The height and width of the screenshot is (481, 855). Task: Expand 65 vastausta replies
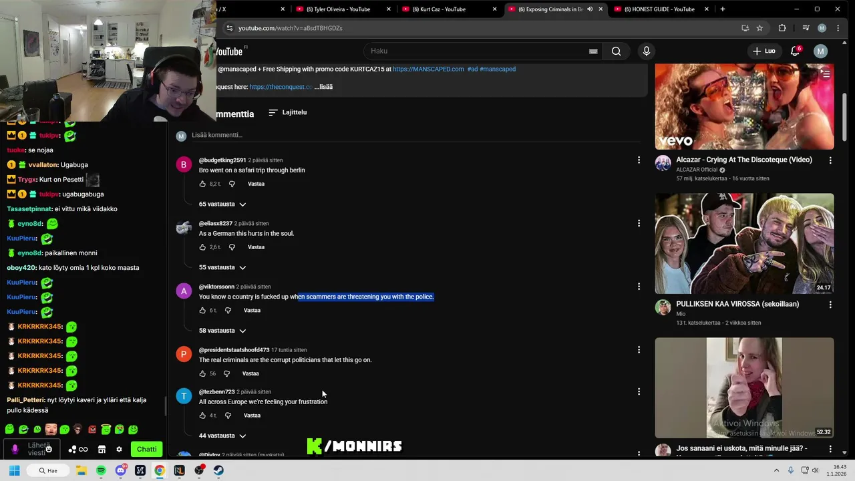[222, 204]
